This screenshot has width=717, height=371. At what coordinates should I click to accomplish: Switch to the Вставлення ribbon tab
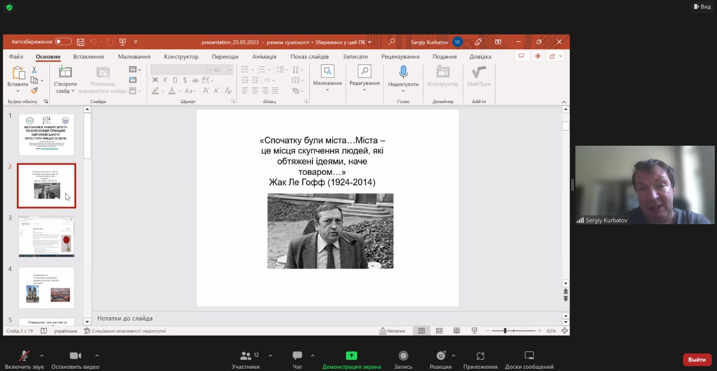(x=89, y=57)
